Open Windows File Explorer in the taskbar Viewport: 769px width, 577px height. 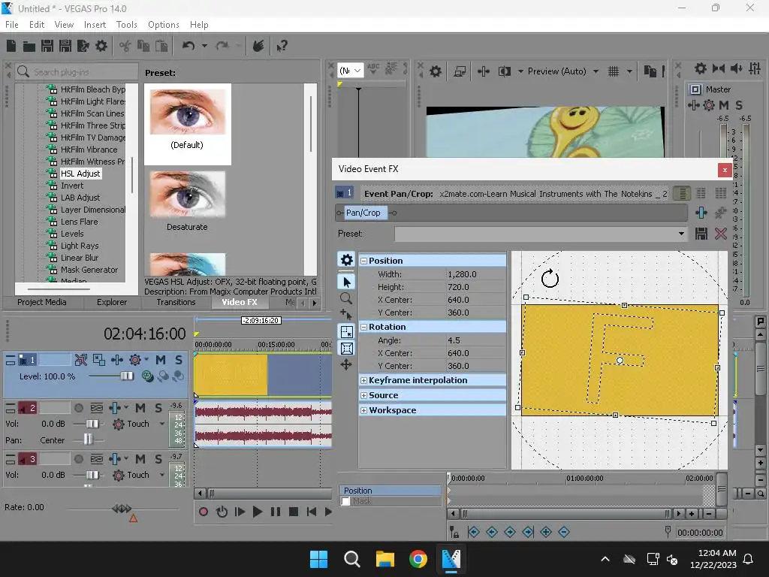[x=385, y=559]
